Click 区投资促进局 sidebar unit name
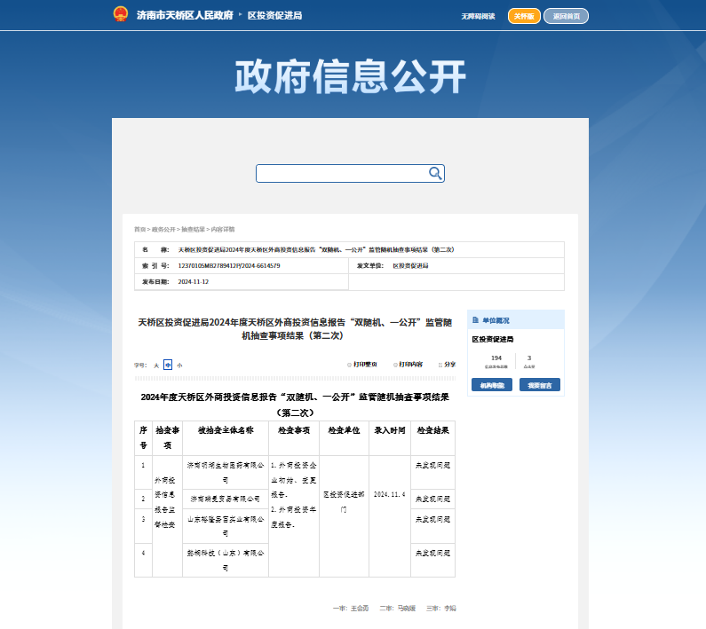 pyautogui.click(x=493, y=339)
